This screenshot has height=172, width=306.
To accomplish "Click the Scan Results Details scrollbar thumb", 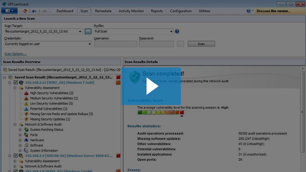I will point(302,112).
